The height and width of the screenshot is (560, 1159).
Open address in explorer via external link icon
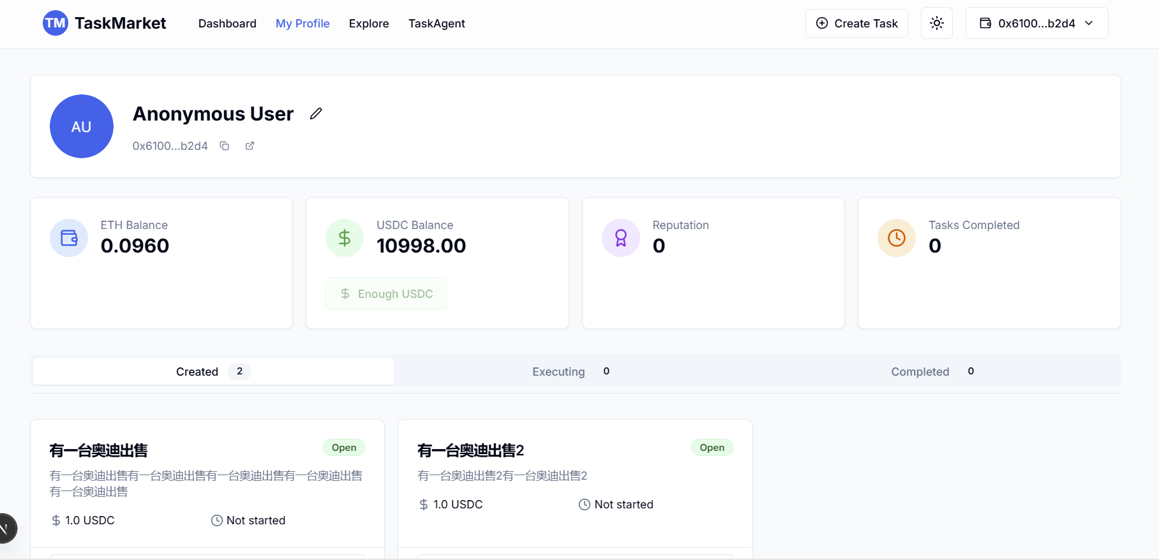250,146
